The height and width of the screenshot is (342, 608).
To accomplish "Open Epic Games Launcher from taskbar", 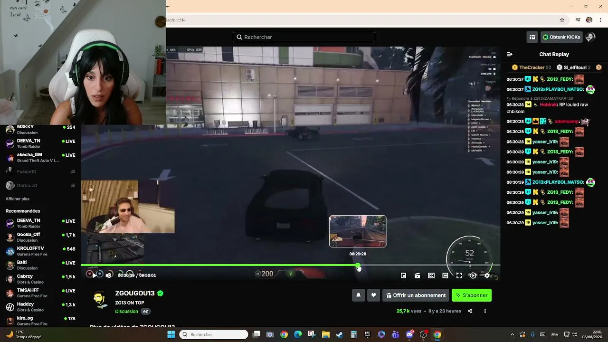I will coord(368,334).
